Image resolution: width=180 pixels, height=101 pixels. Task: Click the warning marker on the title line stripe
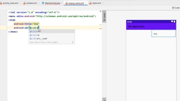[100, 25]
